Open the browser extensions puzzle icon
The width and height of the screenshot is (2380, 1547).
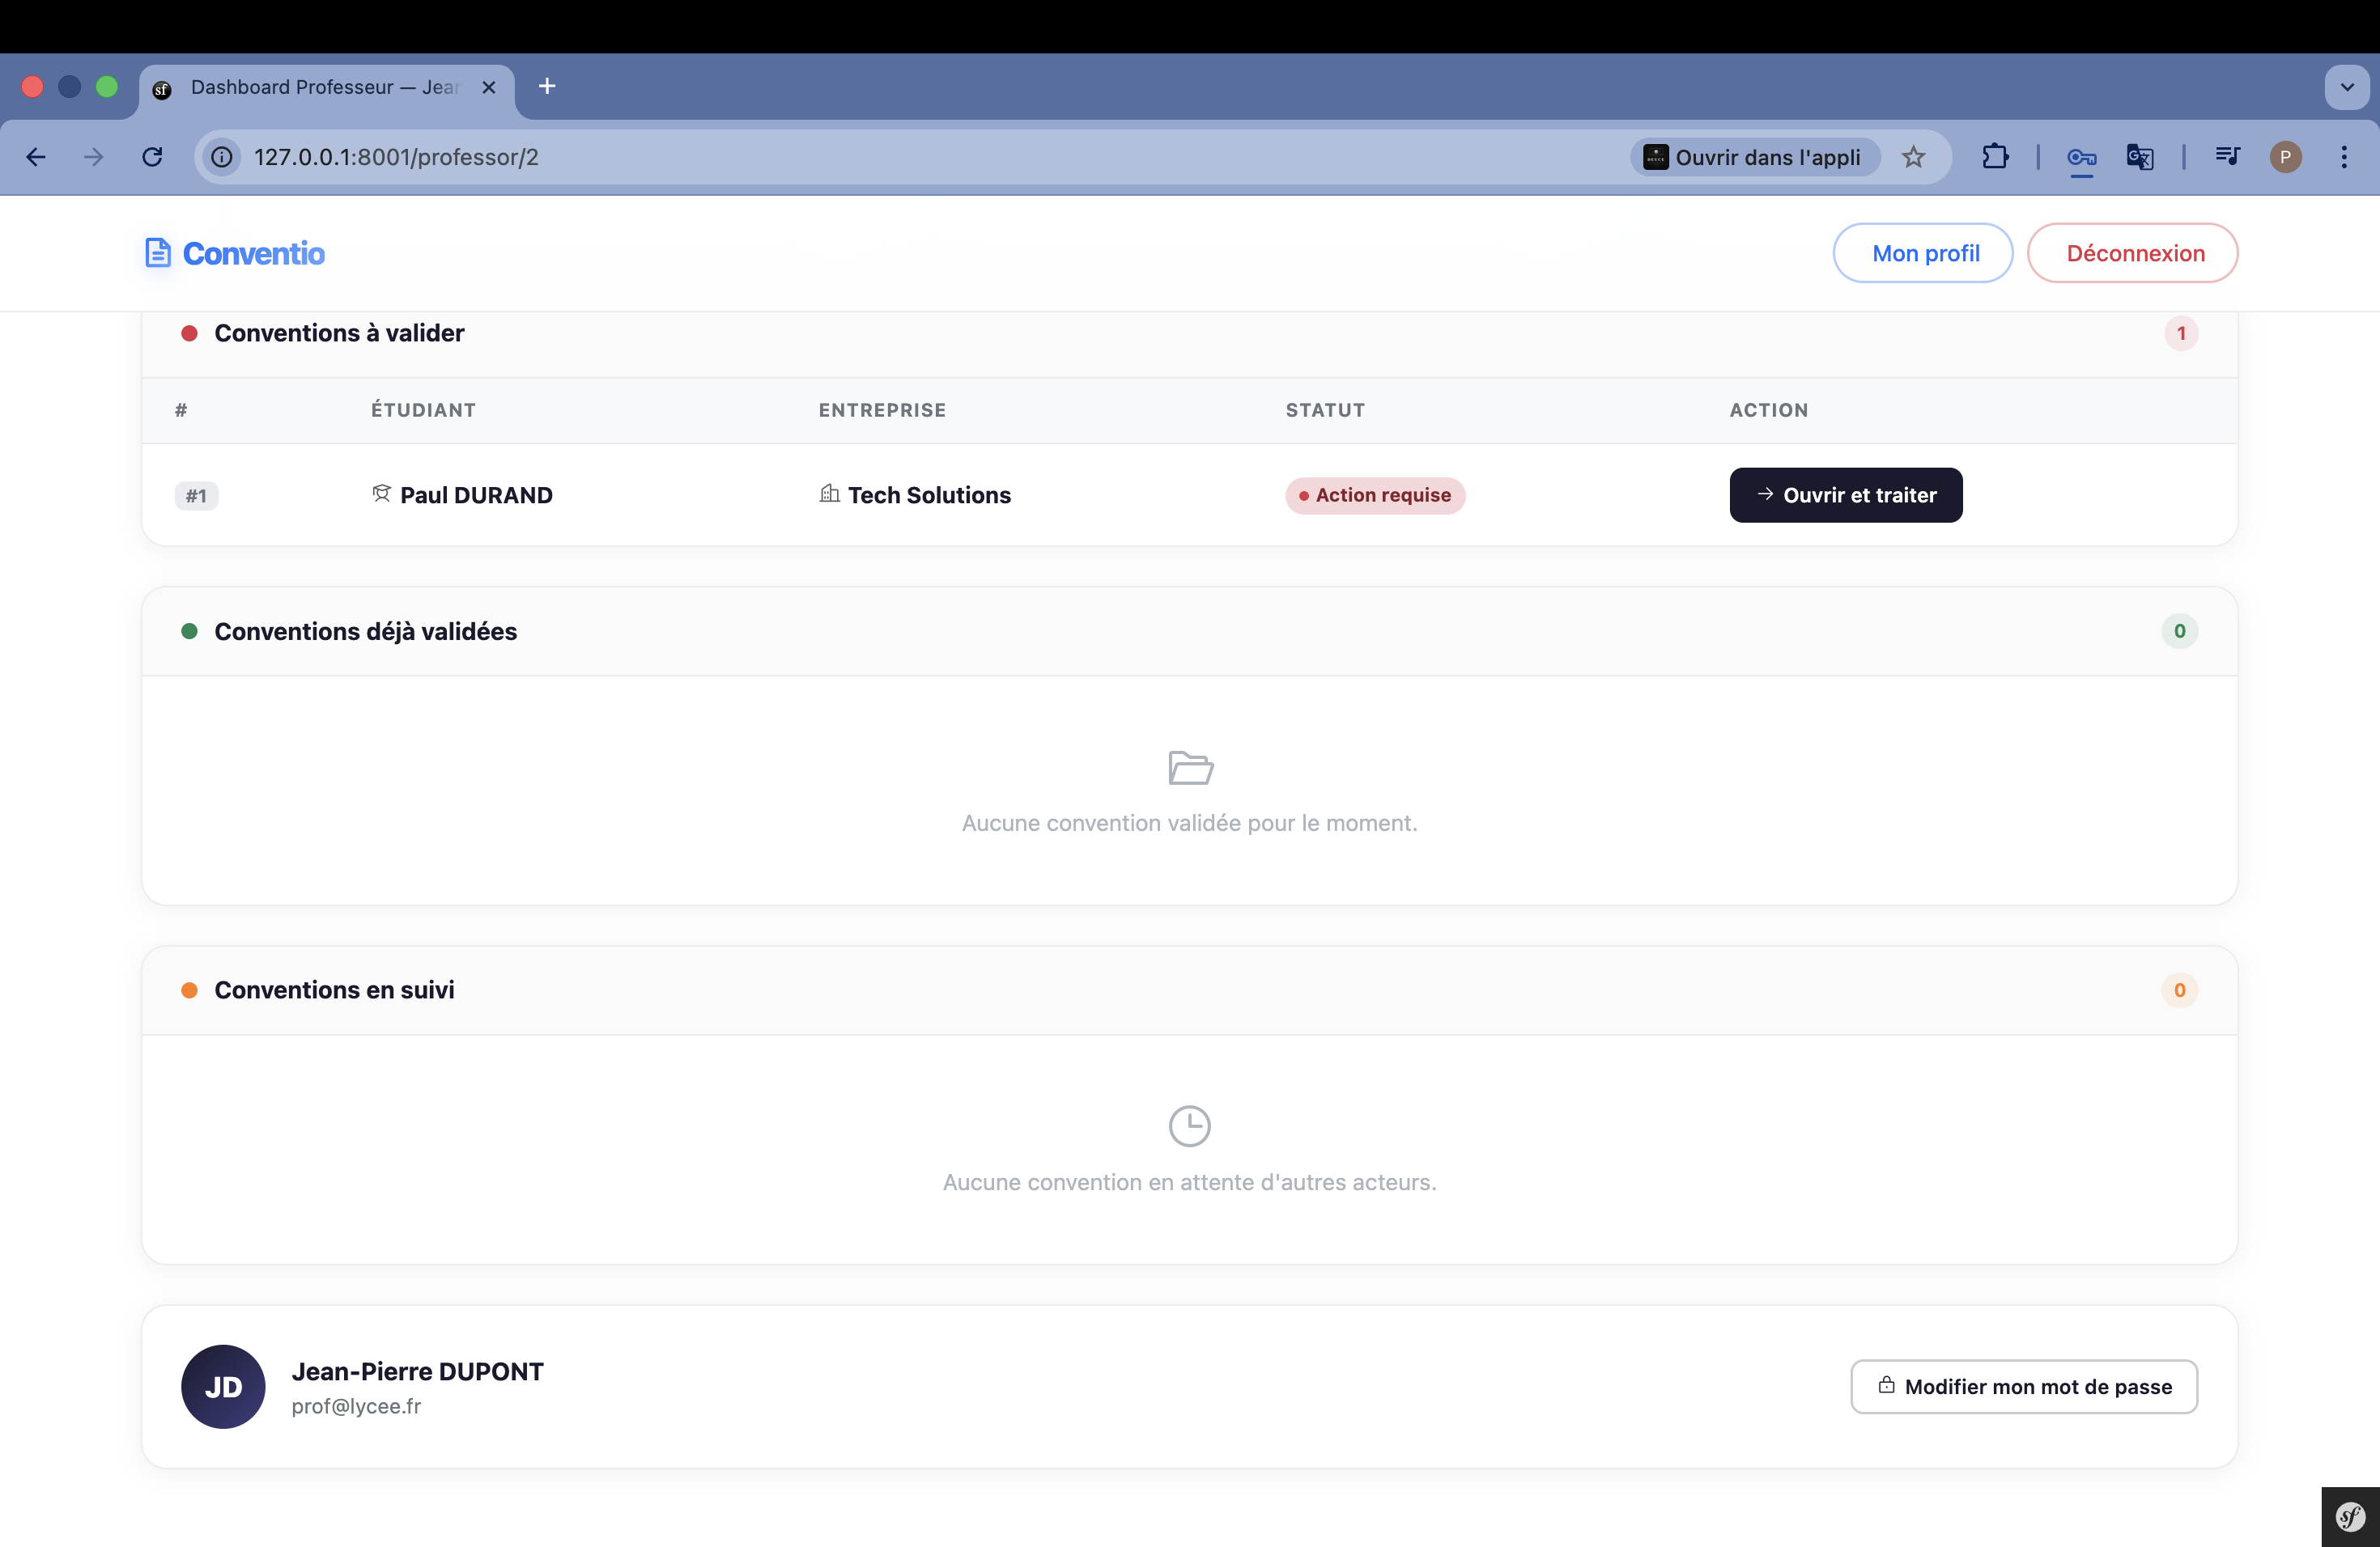click(x=1995, y=157)
